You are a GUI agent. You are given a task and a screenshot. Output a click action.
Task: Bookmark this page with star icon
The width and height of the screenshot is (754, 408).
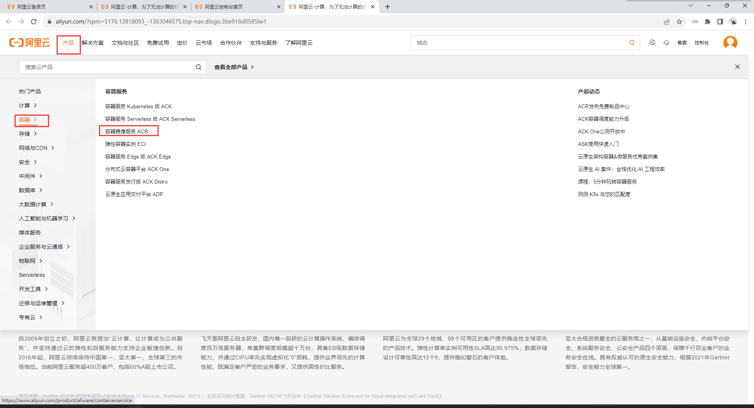pos(679,22)
